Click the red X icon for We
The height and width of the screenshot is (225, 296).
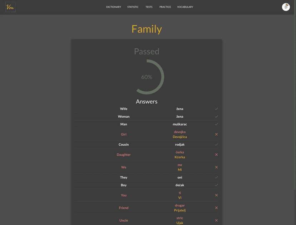pos(216,167)
